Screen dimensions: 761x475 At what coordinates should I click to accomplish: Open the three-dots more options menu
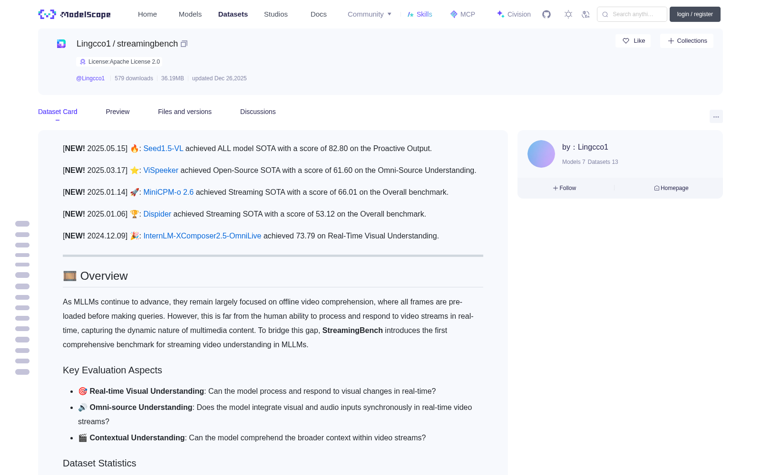click(x=716, y=116)
